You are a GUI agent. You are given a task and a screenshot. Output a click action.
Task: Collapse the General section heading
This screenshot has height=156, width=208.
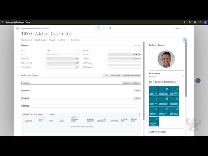click(x=25, y=45)
